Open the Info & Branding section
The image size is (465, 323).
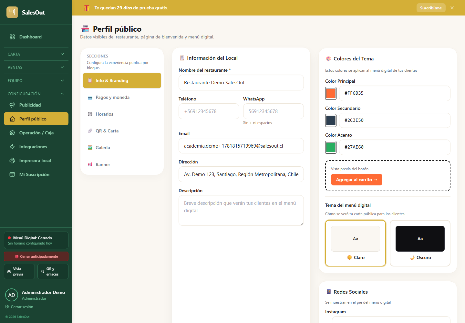tap(122, 80)
